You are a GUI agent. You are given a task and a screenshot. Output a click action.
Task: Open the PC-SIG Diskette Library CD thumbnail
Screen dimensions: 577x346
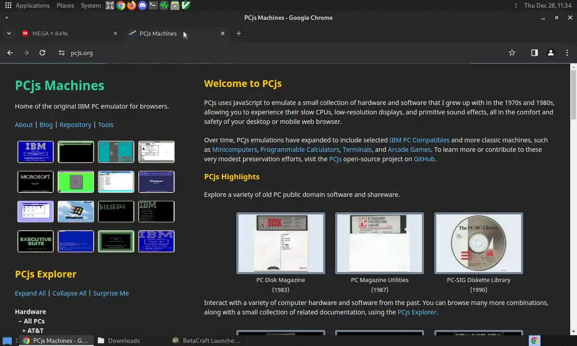coord(479,243)
